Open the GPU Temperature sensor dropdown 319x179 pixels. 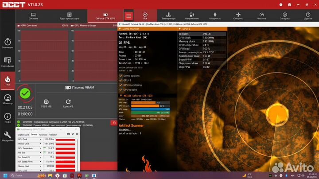coord(40,148)
